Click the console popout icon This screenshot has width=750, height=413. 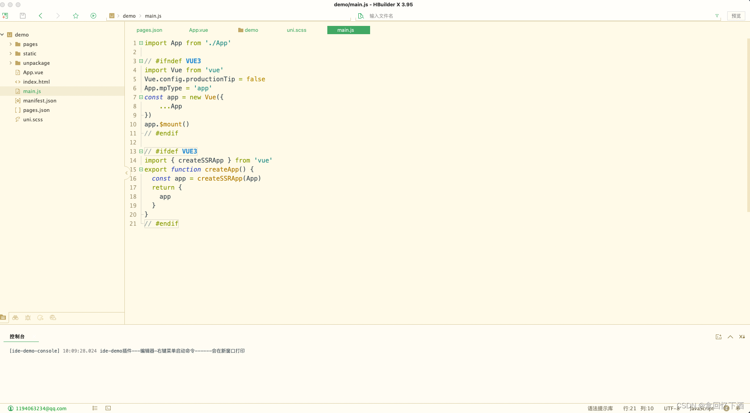(719, 337)
